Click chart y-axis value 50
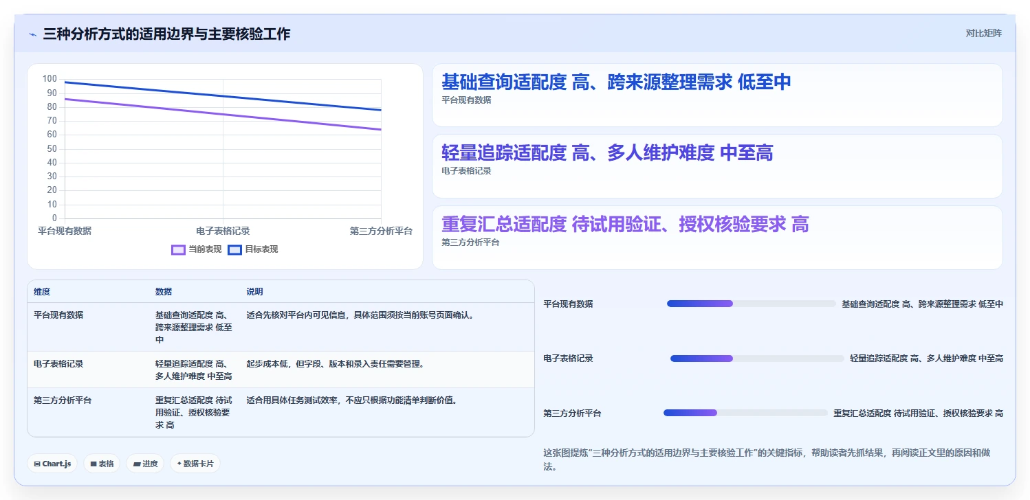The height and width of the screenshot is (500, 1030). 52,148
